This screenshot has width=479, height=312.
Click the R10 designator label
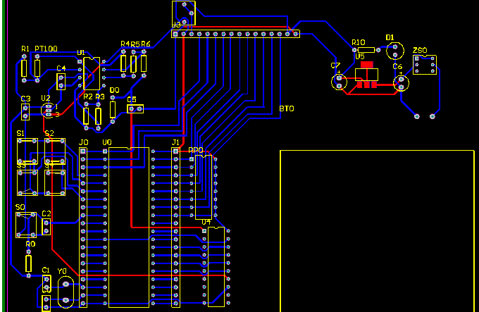(358, 42)
